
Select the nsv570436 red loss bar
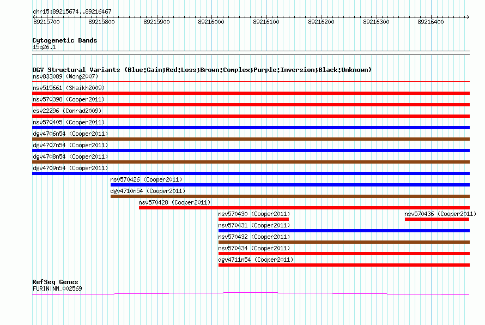click(437, 219)
